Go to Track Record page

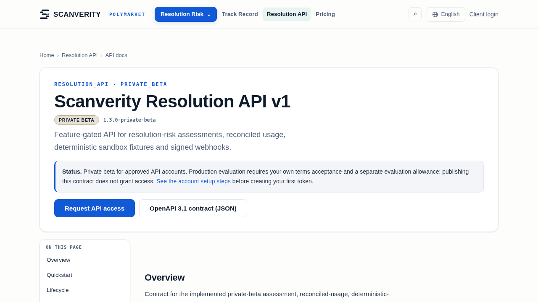(240, 14)
